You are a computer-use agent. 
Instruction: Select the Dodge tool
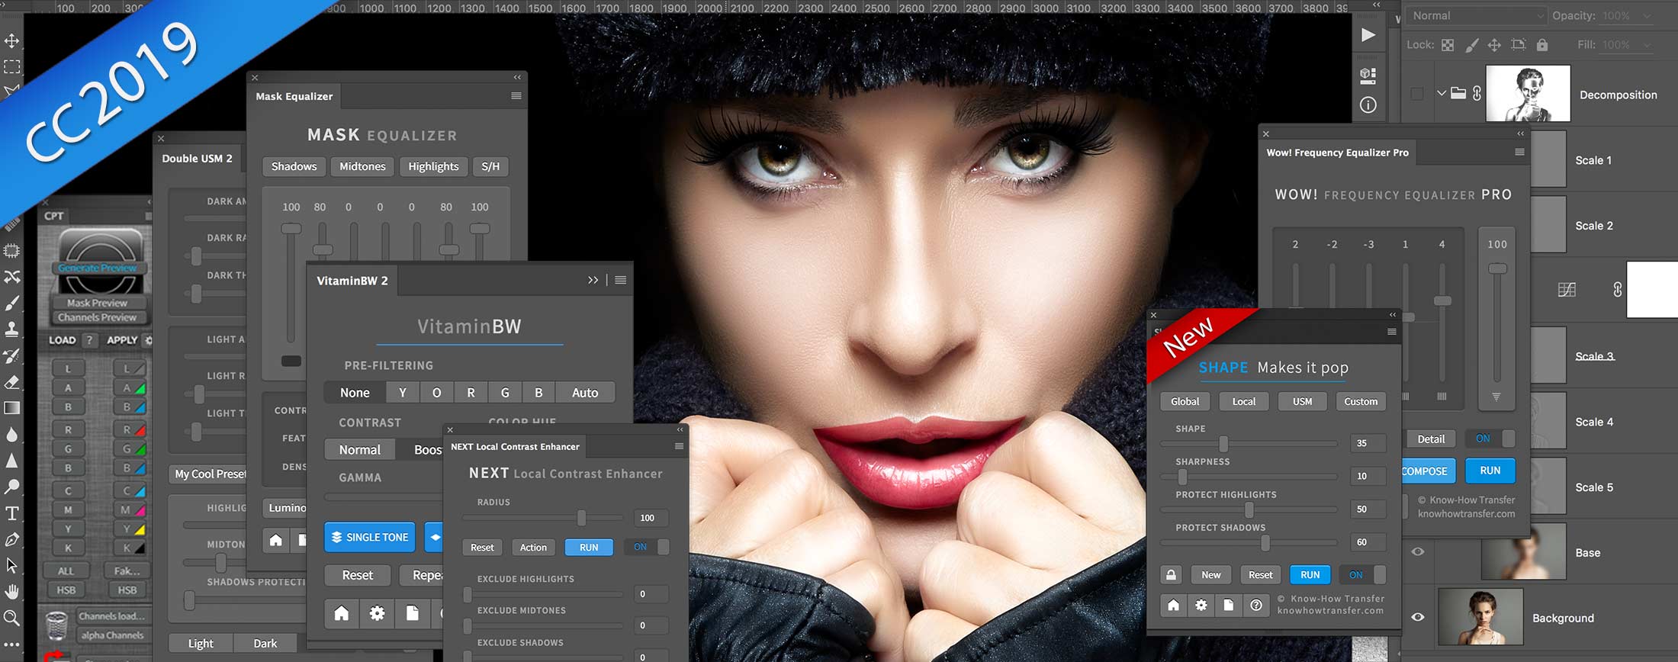12,487
